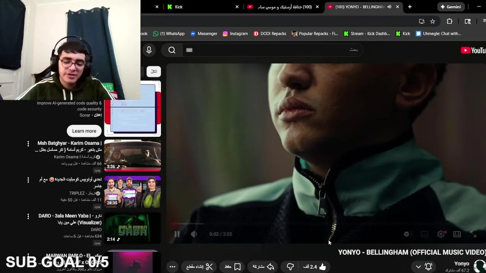This screenshot has width=486, height=273.
Task: Open the Chrome extensions puzzle icon
Action: [450, 21]
